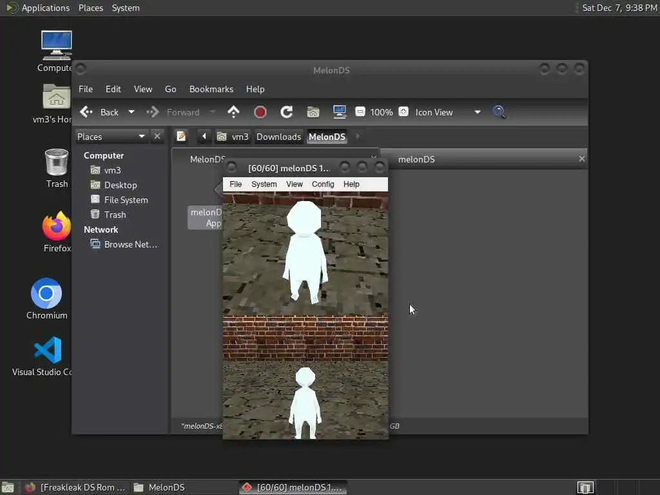Screen dimensions: 660x495
Task: Click the Search magnifier icon
Action: tap(499, 112)
